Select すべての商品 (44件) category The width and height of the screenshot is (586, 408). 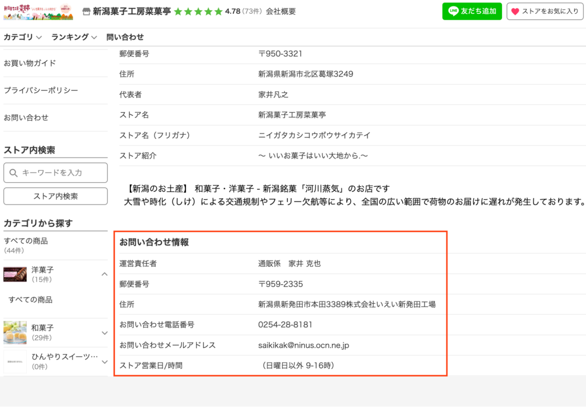(x=26, y=241)
